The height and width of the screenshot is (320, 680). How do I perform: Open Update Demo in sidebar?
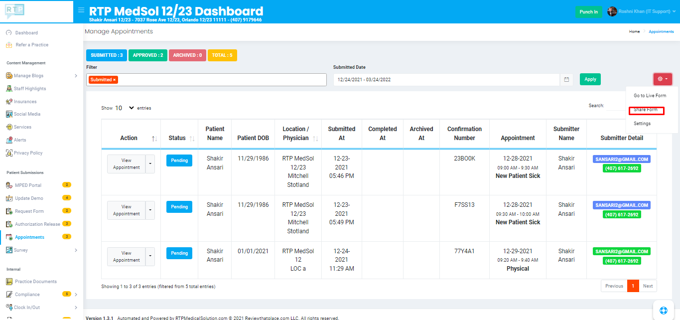point(29,198)
